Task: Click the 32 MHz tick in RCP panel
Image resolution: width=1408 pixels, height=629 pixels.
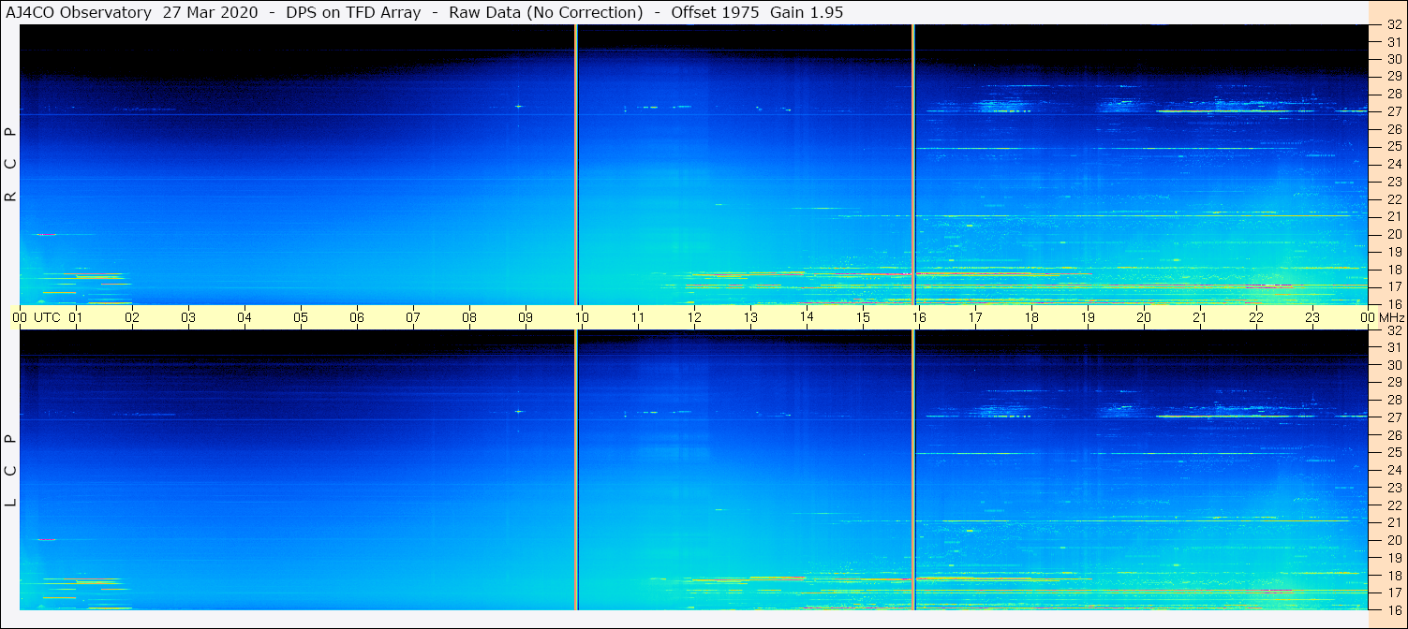Action: [x=1394, y=24]
